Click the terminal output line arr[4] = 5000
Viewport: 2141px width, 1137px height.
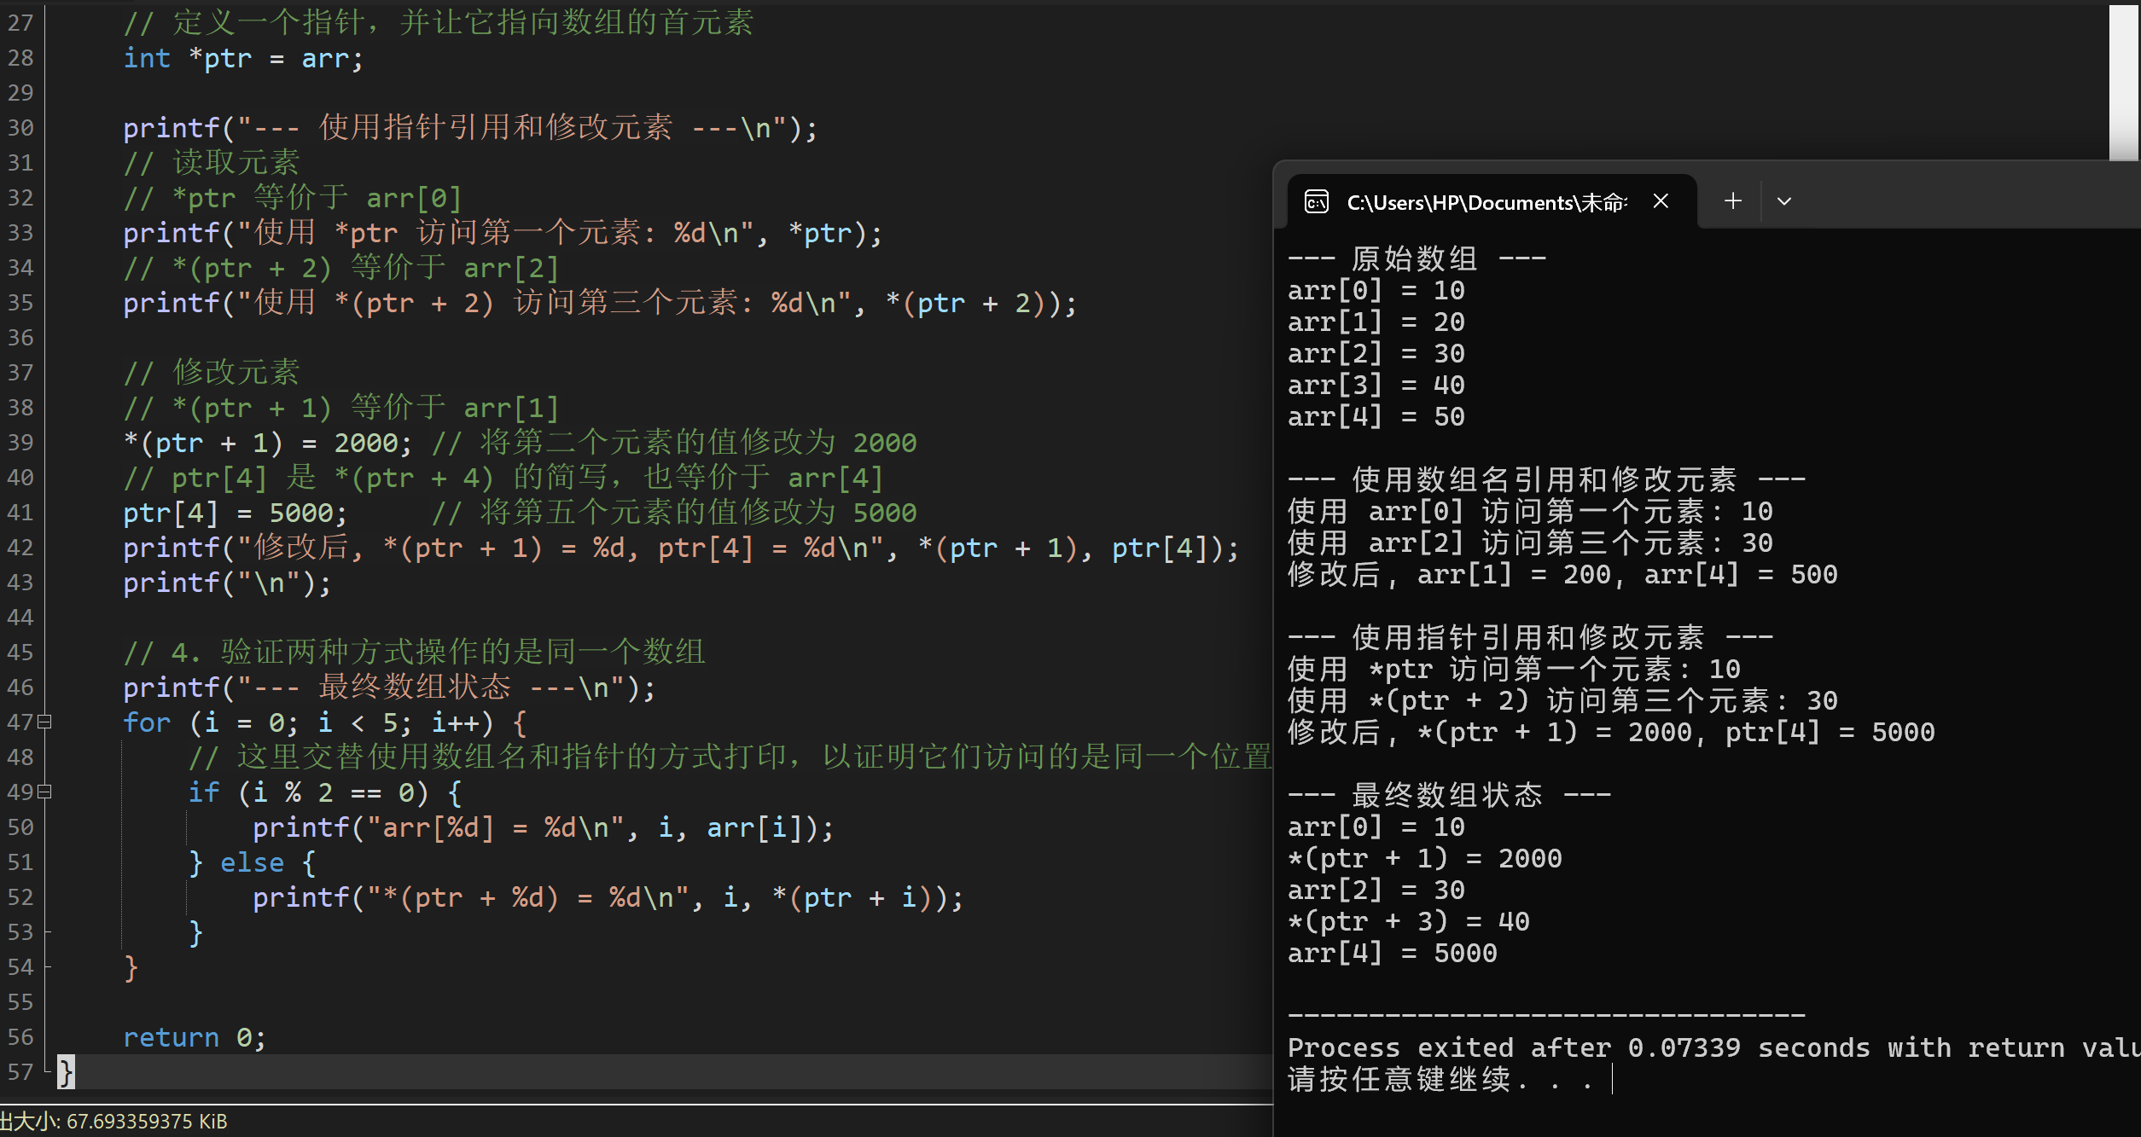point(1391,952)
